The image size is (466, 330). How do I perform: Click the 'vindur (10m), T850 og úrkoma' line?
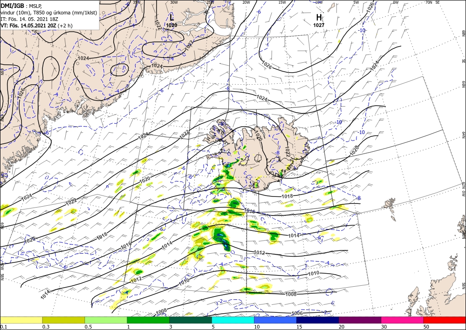49,13
